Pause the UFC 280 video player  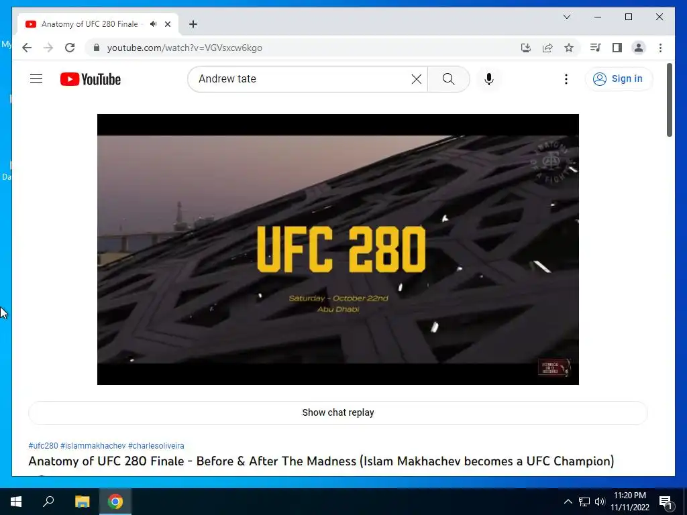(x=338, y=249)
